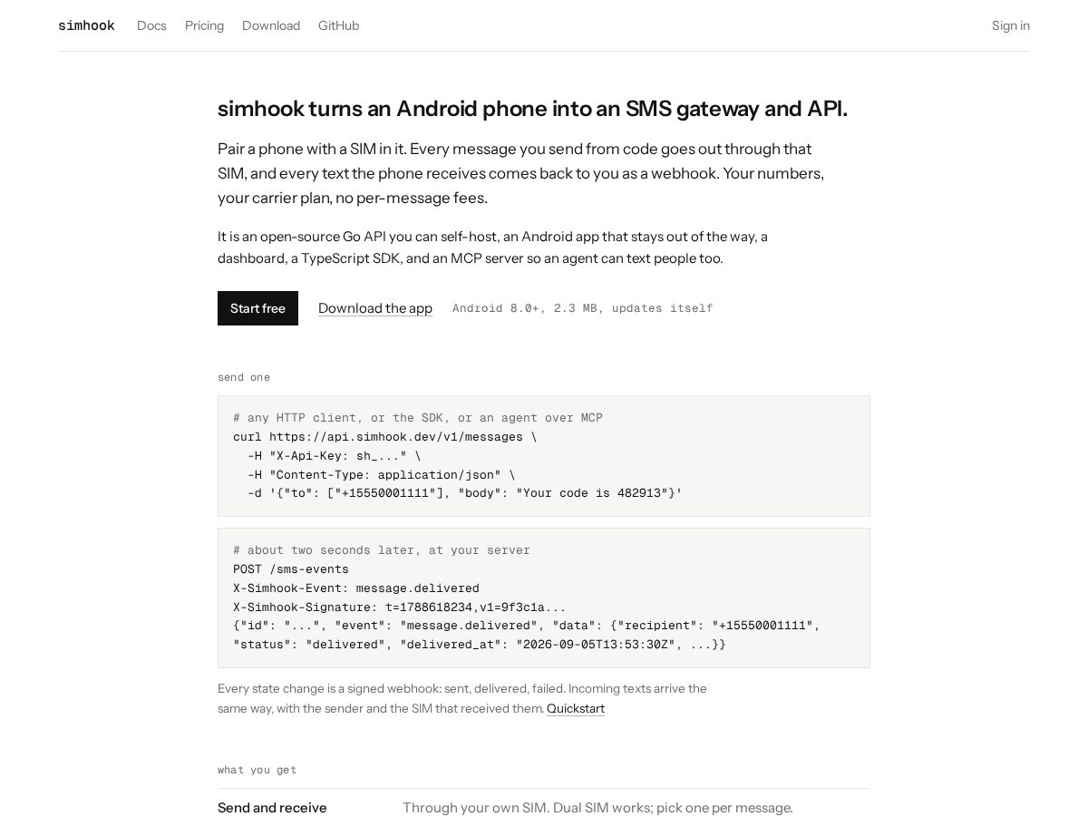This screenshot has width=1088, height=816.
Task: Click the X-Simhook-Event header line
Action: point(356,588)
